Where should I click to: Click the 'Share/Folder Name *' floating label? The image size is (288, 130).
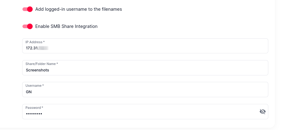tap(42, 64)
